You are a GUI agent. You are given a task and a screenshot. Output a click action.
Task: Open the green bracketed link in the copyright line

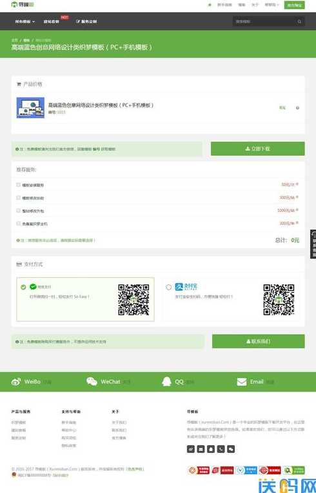[x=135, y=469]
